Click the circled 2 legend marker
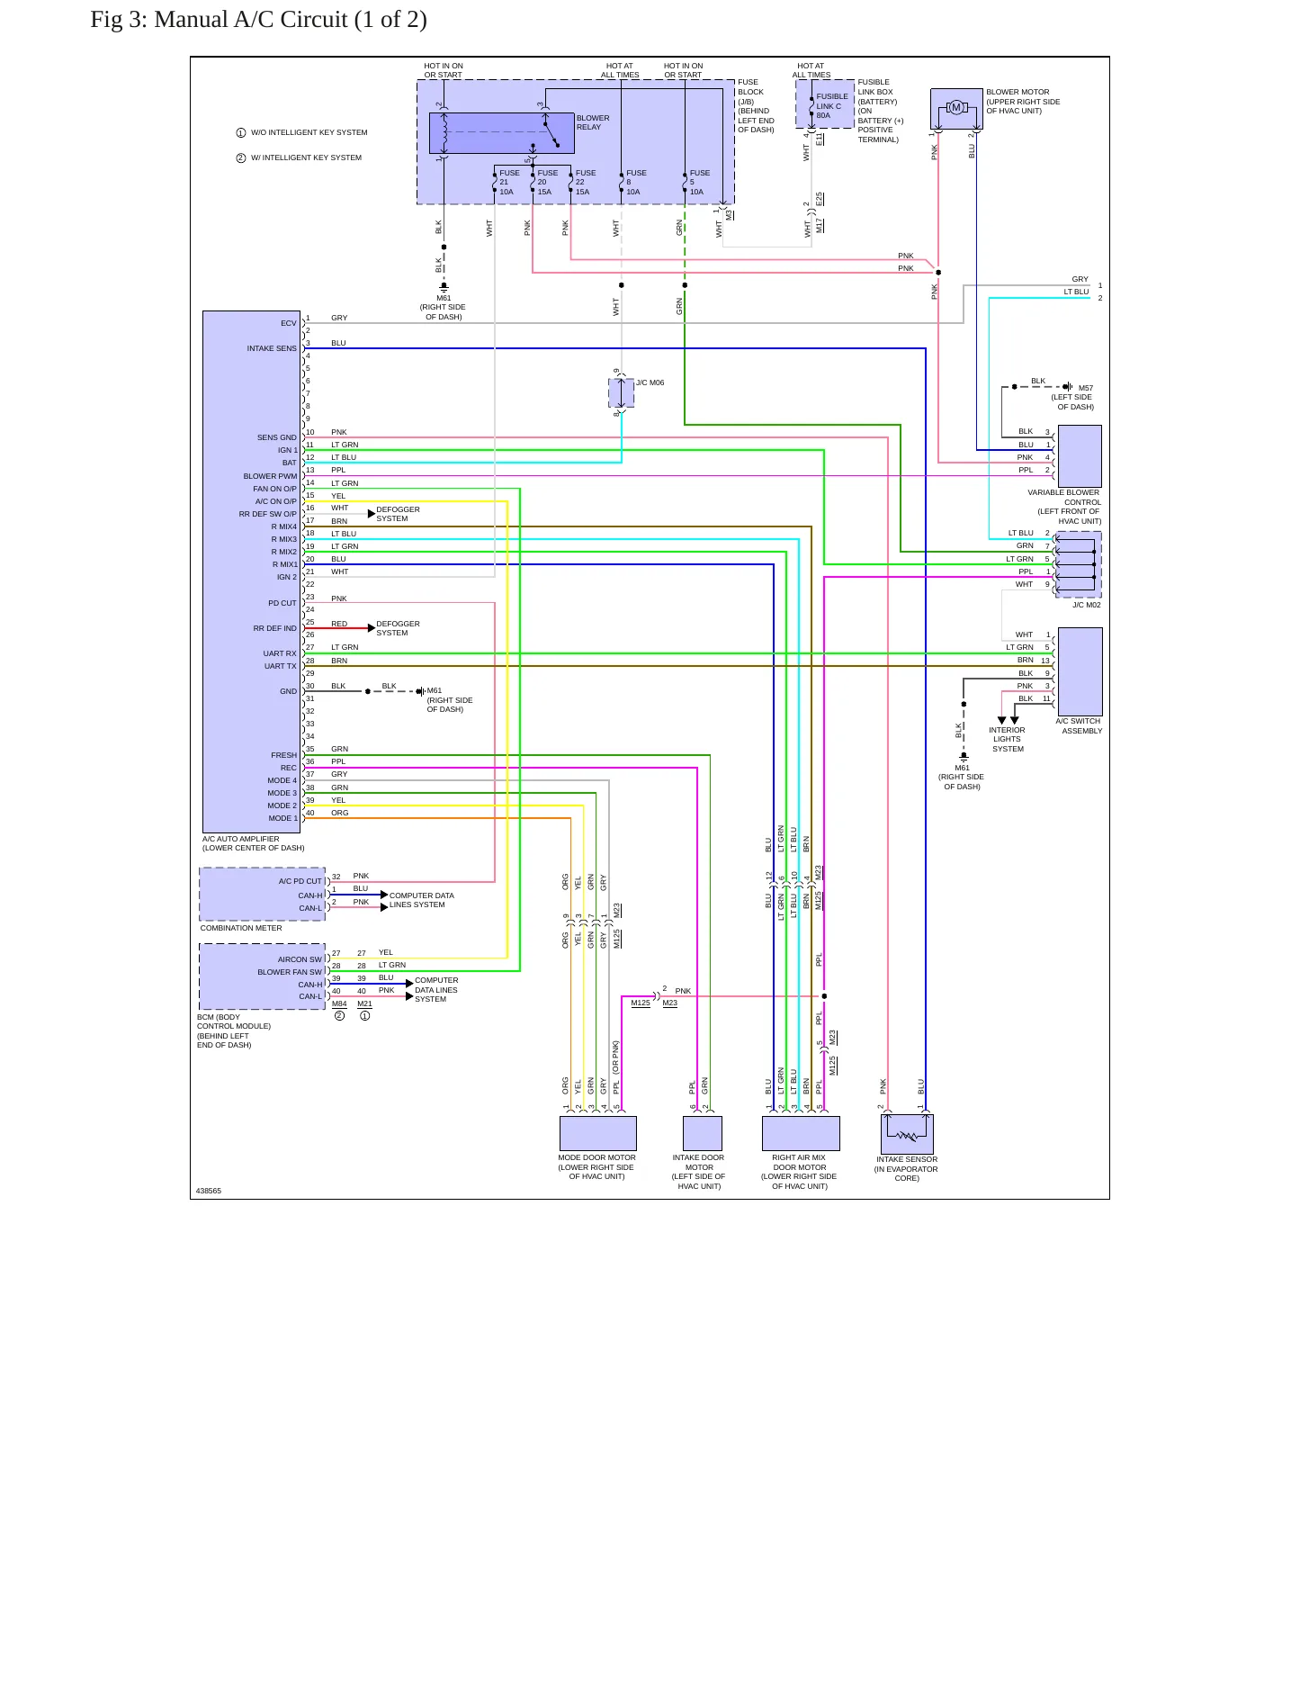The image size is (1300, 1683). 241,158
